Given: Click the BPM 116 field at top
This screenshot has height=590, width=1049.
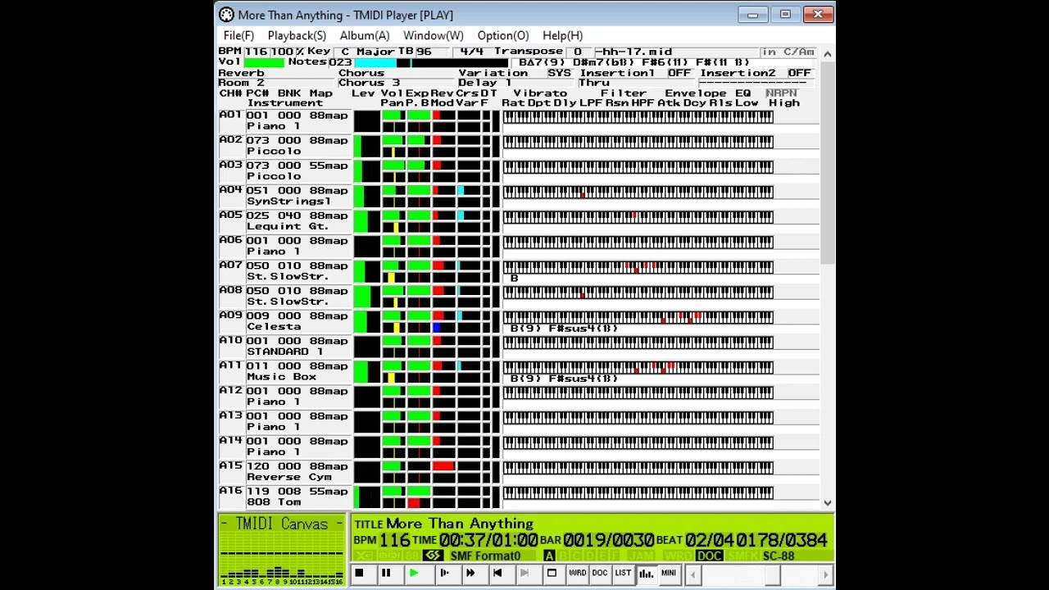Looking at the screenshot, I should [256, 52].
